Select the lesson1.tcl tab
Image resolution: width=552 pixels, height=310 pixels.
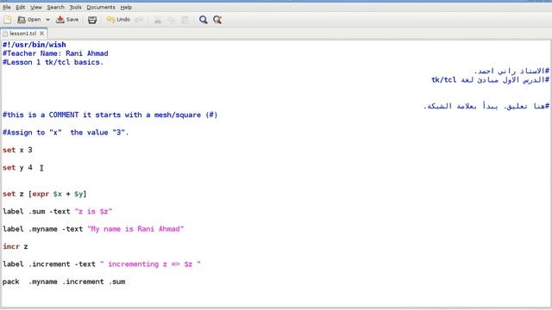pos(22,34)
